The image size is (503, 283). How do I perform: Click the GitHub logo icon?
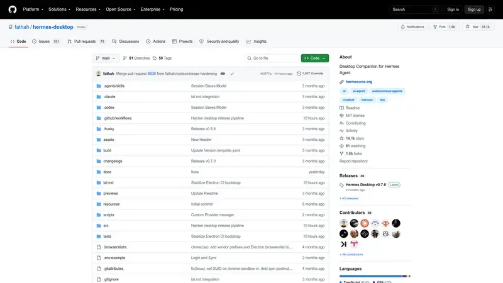click(13, 9)
